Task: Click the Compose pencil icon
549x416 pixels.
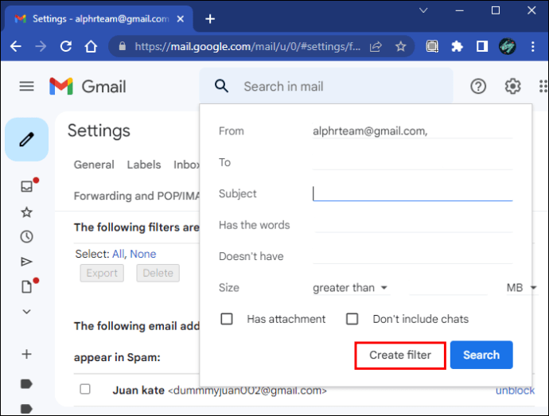Action: pos(26,139)
